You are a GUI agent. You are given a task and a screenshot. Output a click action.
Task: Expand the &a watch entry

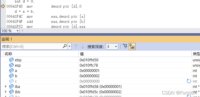[6, 87]
